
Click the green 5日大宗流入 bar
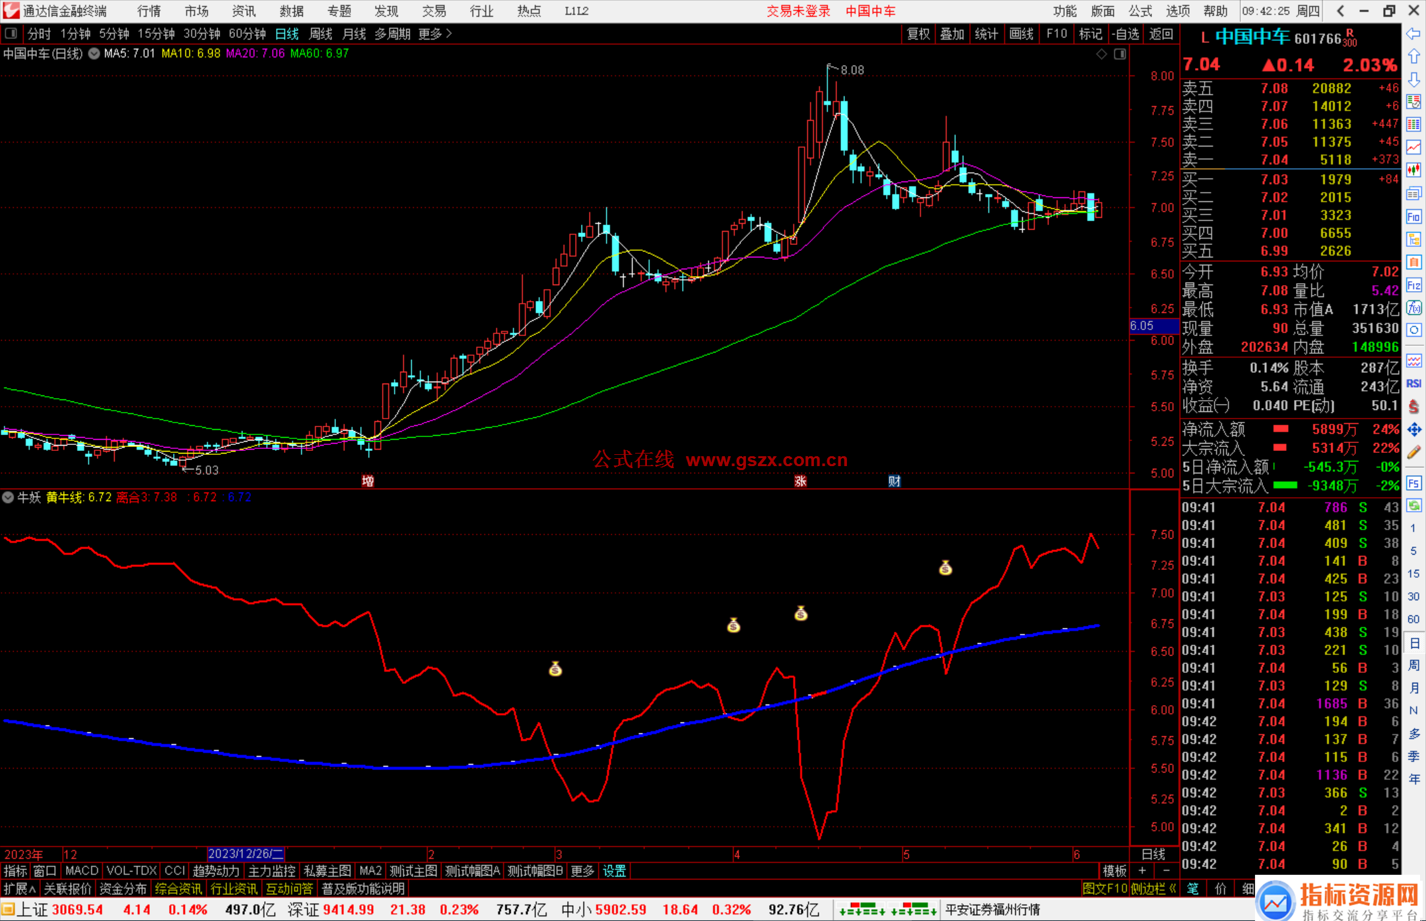(1285, 486)
